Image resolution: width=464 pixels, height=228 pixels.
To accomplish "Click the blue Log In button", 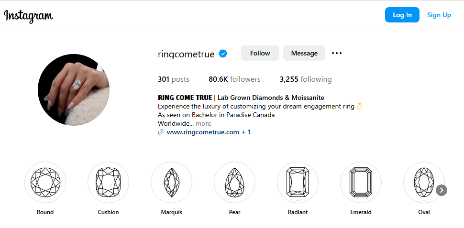I will pos(402,15).
